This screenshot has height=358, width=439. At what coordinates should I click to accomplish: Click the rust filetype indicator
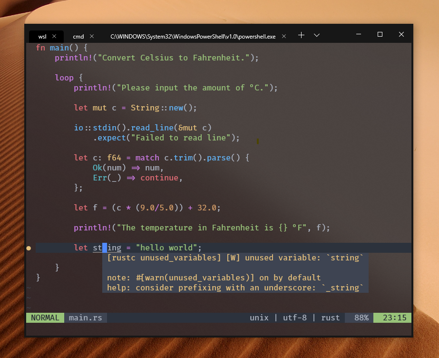(331, 318)
